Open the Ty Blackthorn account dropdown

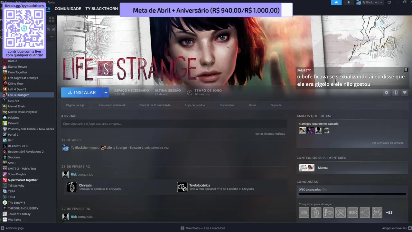click(x=370, y=2)
